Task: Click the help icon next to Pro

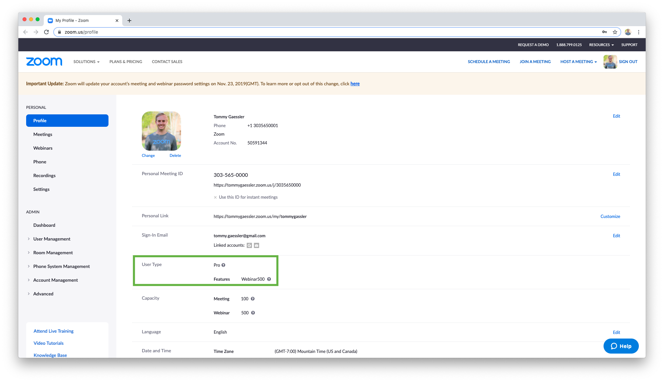Action: [224, 265]
